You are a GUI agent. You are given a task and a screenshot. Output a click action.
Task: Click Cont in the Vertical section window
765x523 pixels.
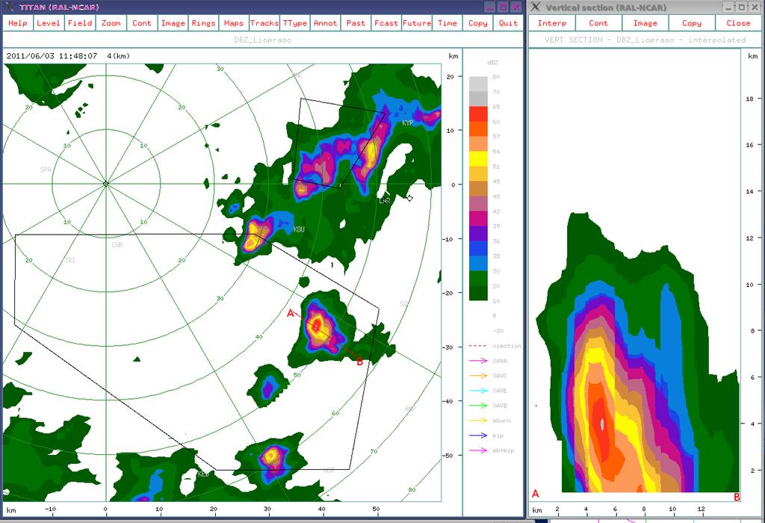598,23
